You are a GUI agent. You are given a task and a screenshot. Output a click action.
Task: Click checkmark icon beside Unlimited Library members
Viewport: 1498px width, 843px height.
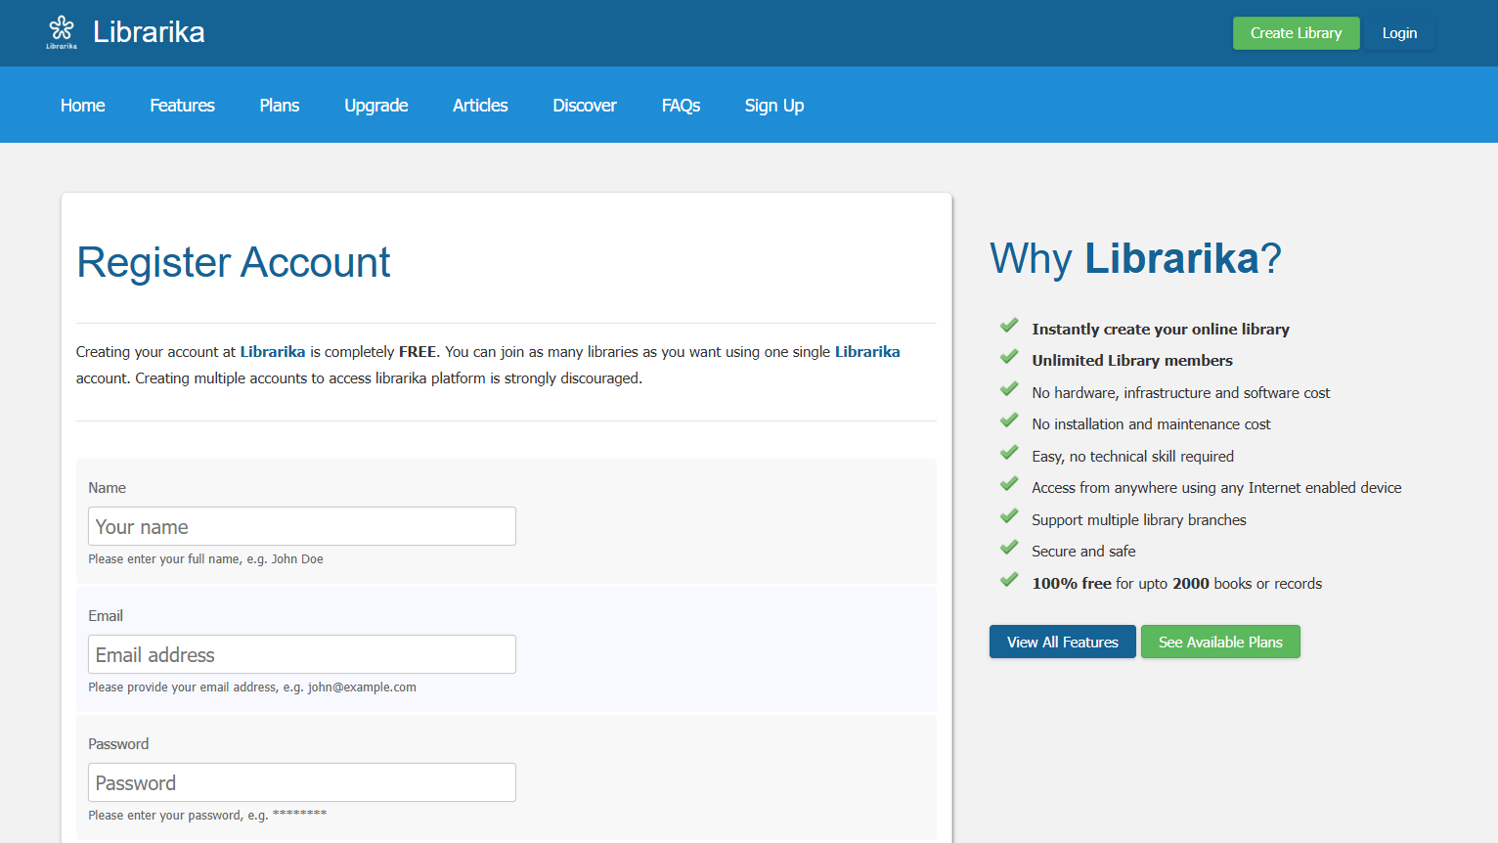click(x=1009, y=358)
